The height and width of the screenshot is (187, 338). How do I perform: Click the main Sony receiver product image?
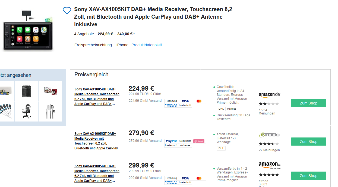[28, 32]
